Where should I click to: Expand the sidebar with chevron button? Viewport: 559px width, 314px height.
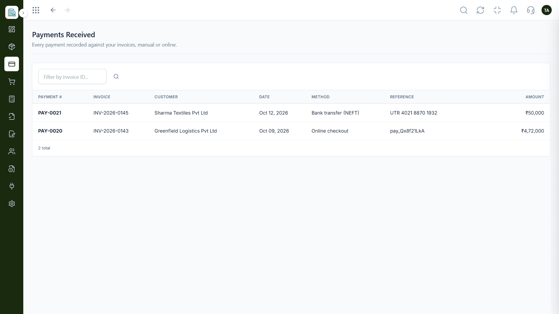pyautogui.click(x=23, y=13)
